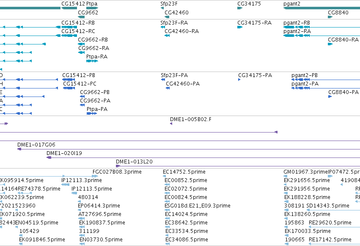
Task: Select EST EK291656.5prime
Action: (x=307, y=180)
